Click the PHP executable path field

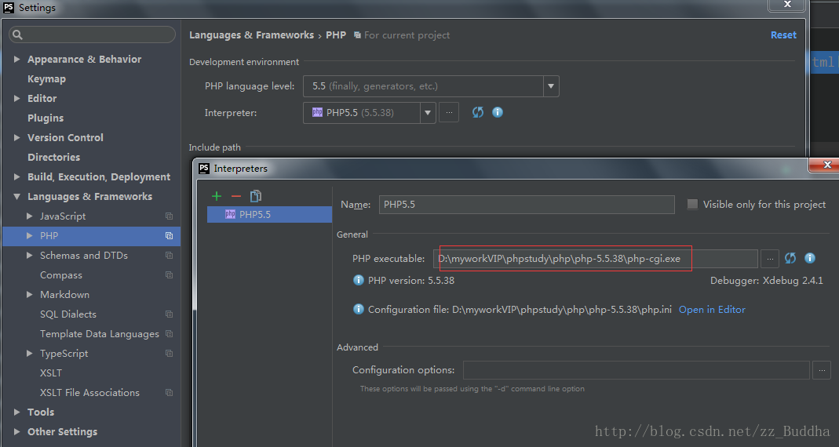[596, 259]
